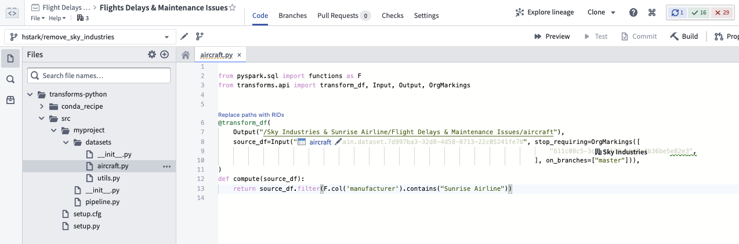This screenshot has width=739, height=244.
Task: Collapse the myproject folder
Action: [53, 130]
